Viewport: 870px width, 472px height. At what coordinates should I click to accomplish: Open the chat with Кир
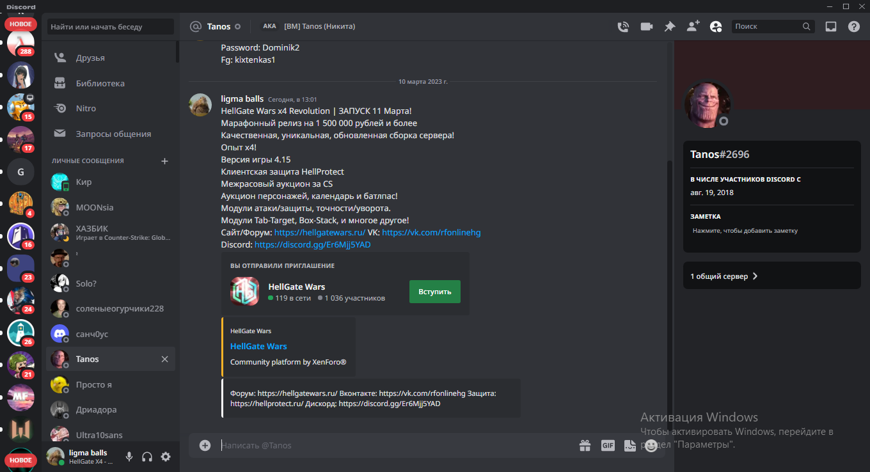(x=111, y=182)
